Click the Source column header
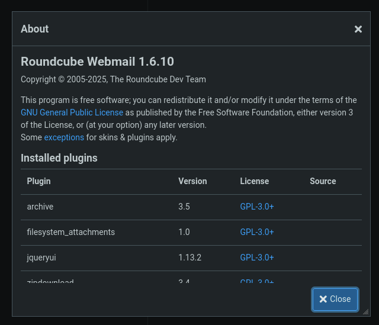The image size is (379, 325). (323, 181)
